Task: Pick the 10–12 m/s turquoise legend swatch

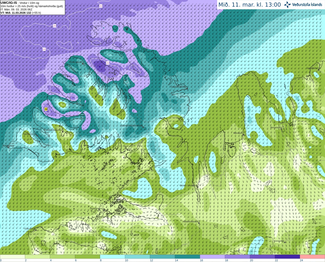Action: click(x=138, y=257)
